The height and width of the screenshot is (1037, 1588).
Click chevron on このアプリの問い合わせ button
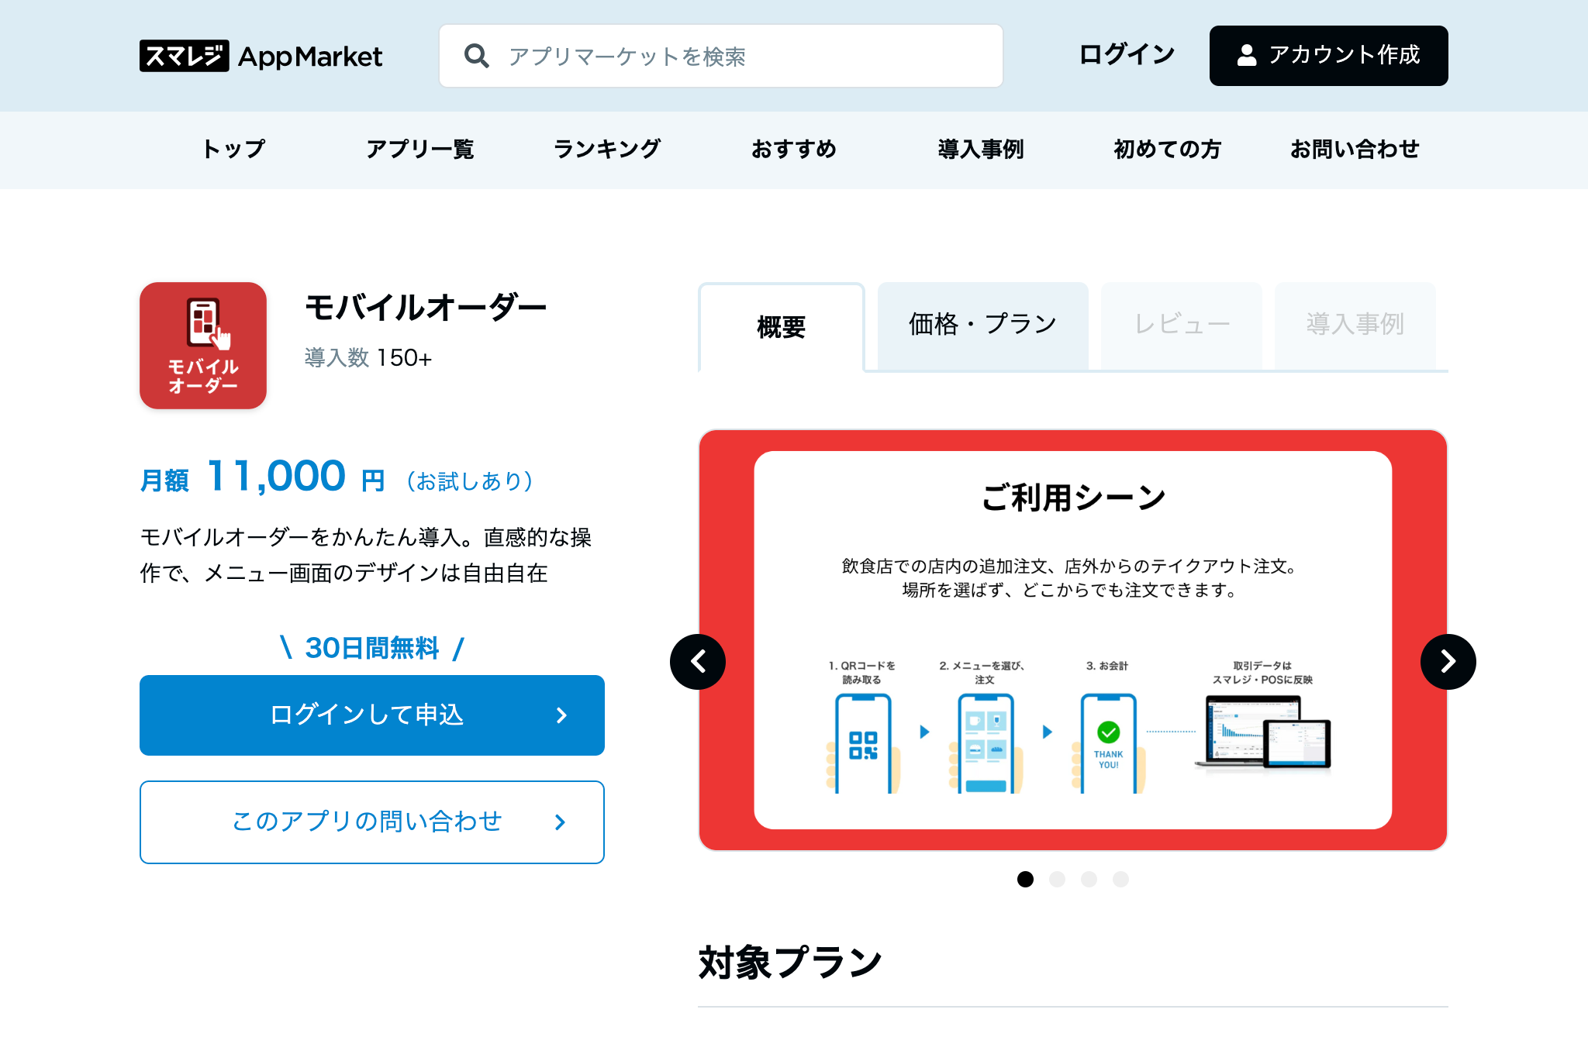tap(561, 822)
